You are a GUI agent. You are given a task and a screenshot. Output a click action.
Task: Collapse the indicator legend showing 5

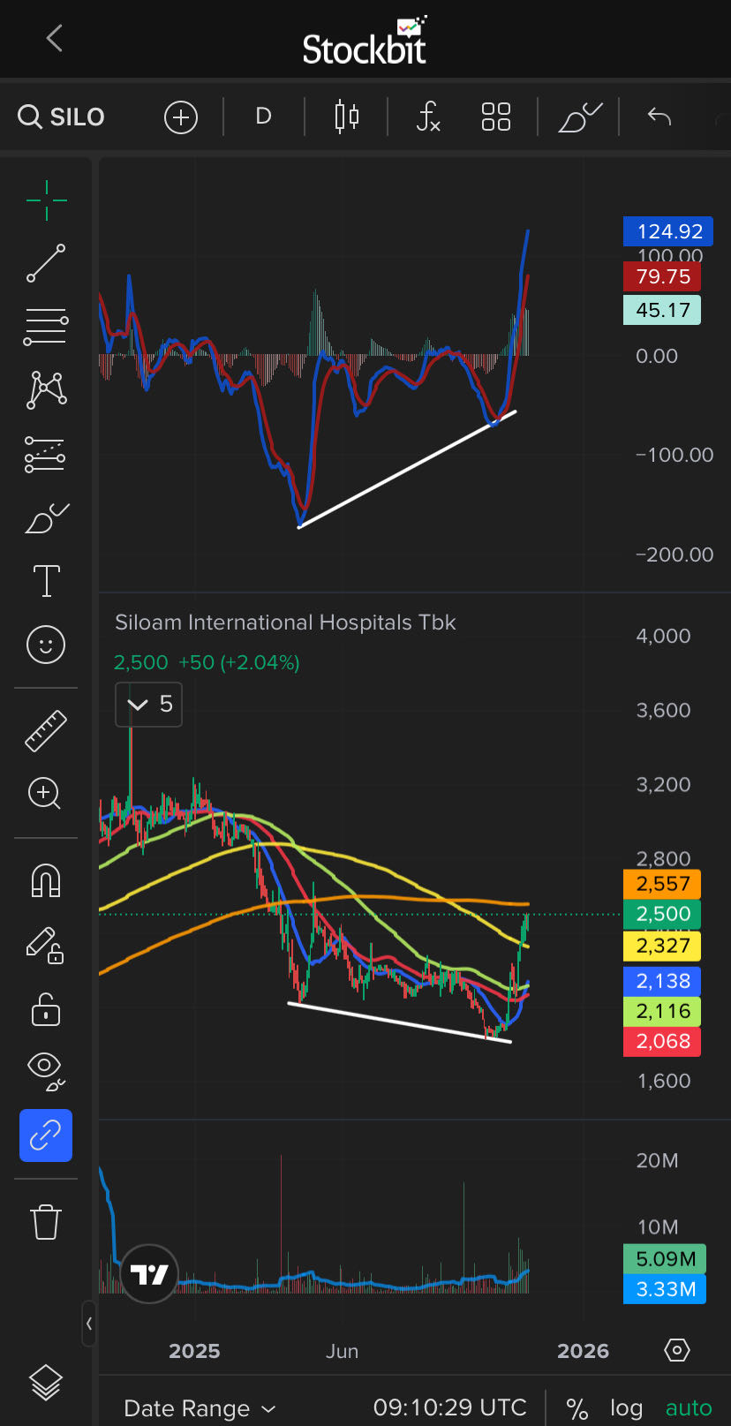pos(148,704)
